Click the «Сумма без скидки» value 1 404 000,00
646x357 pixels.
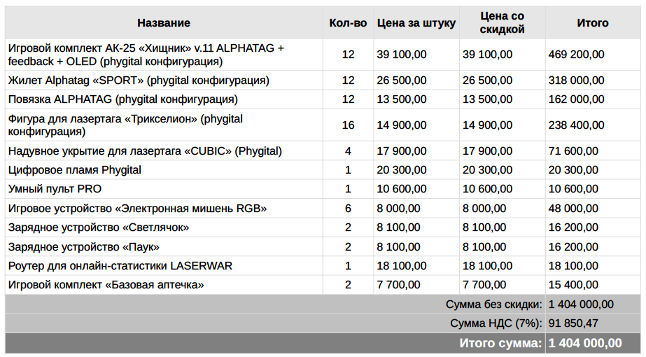(581, 304)
